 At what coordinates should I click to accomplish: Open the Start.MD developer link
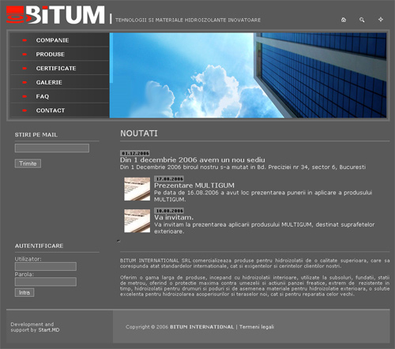click(x=49, y=330)
